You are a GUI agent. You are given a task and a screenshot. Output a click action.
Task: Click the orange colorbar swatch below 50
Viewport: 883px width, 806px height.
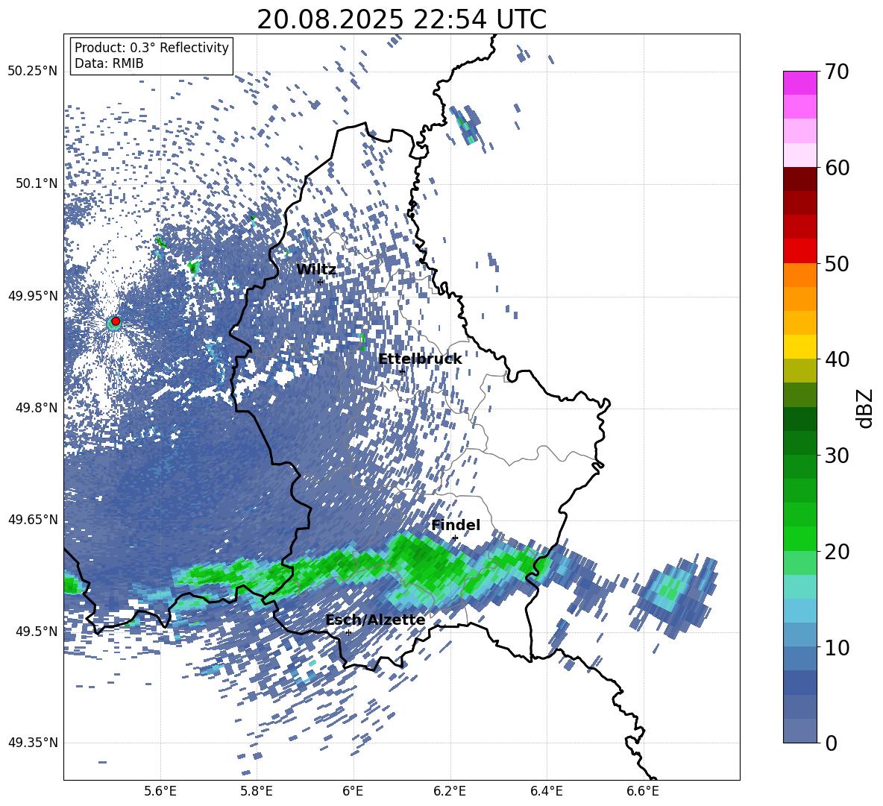tap(800, 274)
